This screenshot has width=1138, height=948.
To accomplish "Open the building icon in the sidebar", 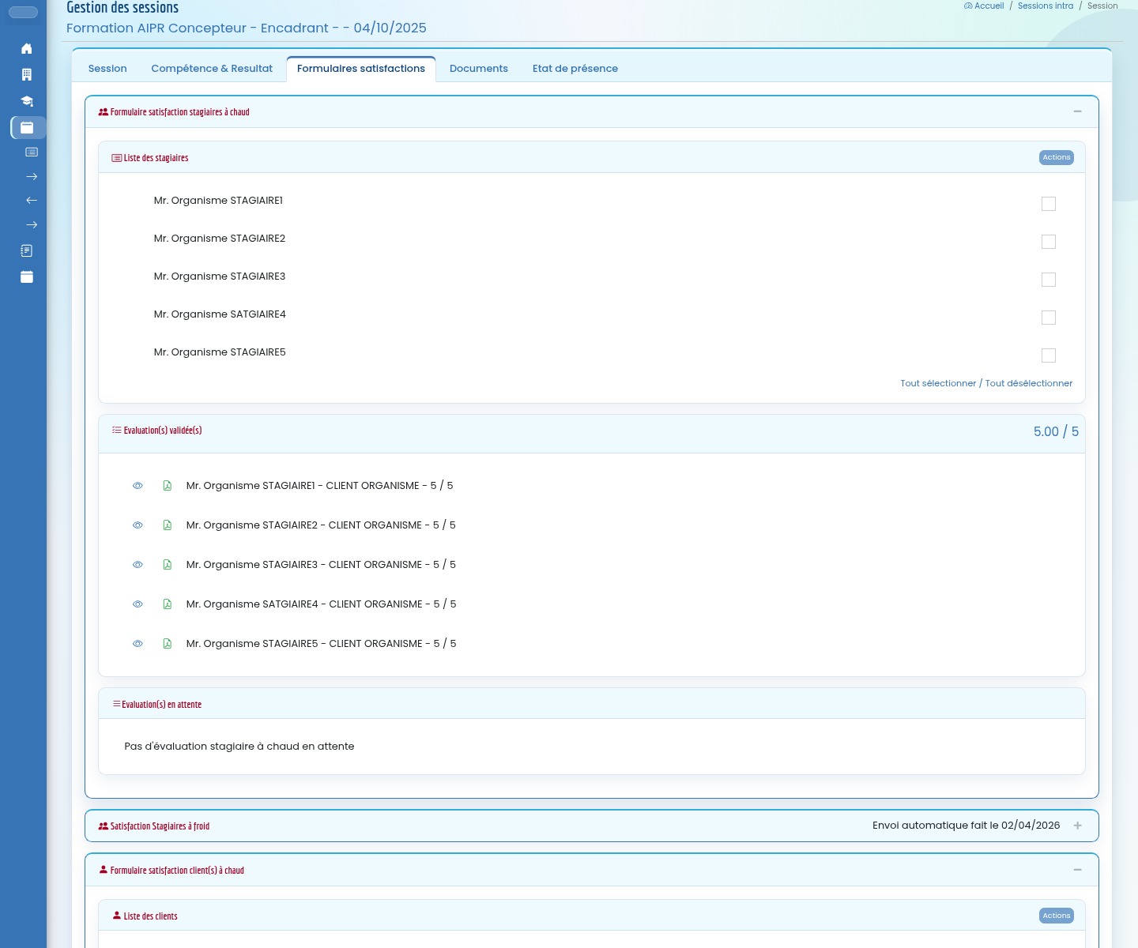I will [27, 75].
